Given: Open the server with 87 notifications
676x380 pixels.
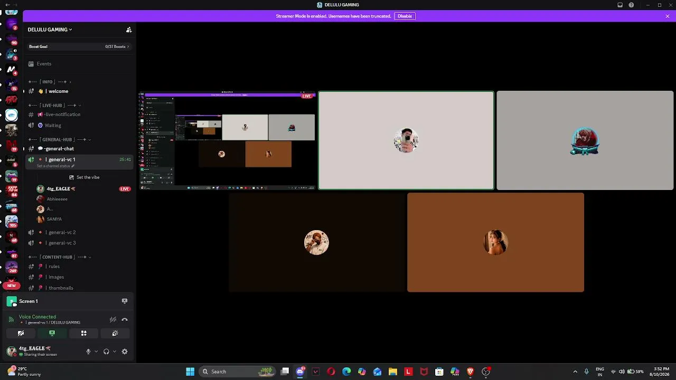Looking at the screenshot, I should (x=11, y=251).
